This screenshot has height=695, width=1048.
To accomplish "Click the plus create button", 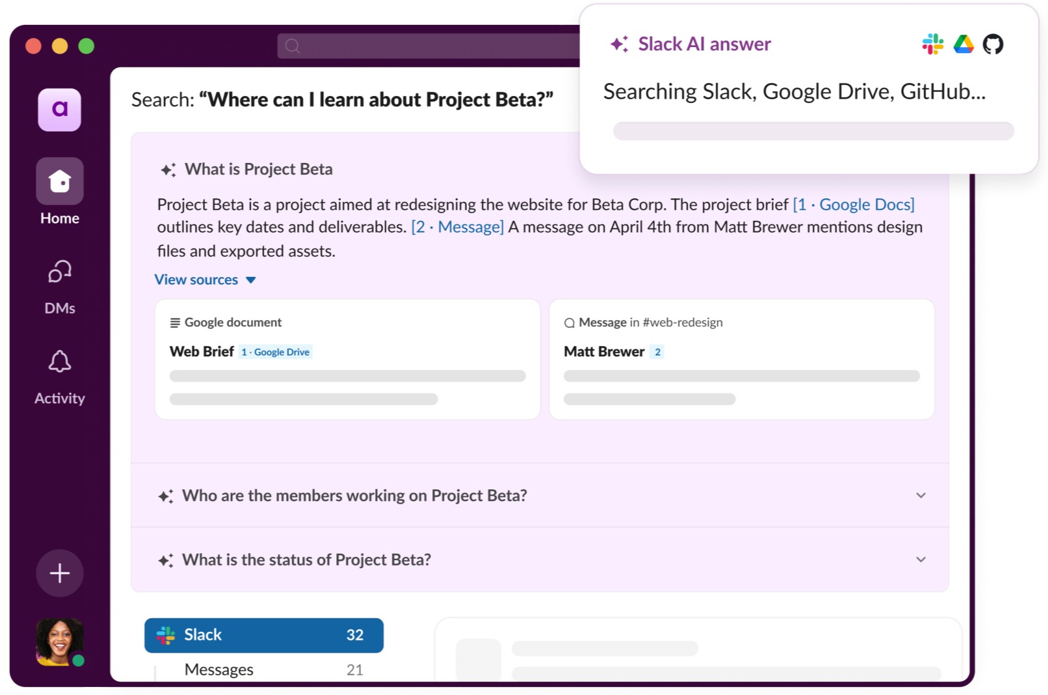I will tap(59, 573).
